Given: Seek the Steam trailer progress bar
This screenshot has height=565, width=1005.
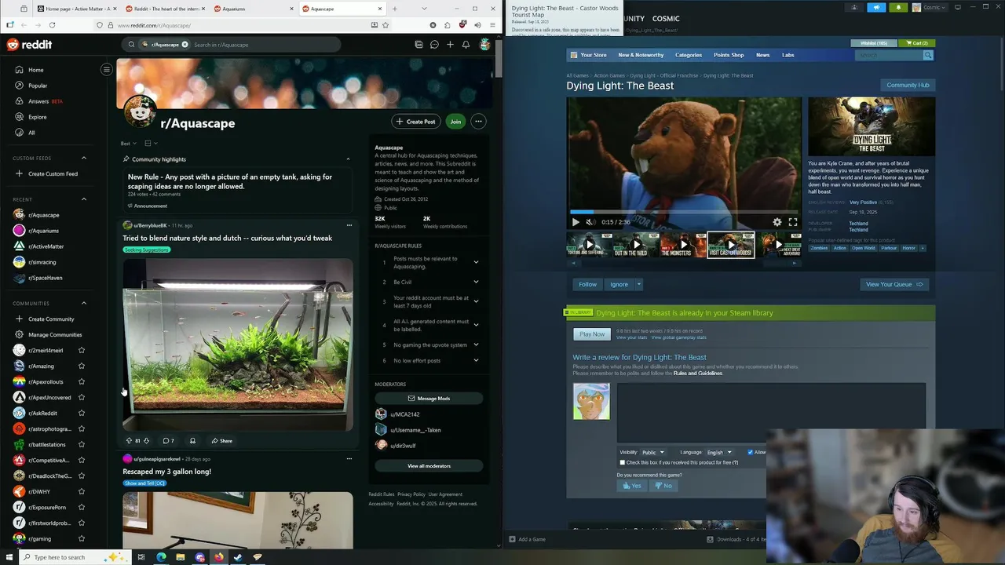Looking at the screenshot, I should point(684,212).
